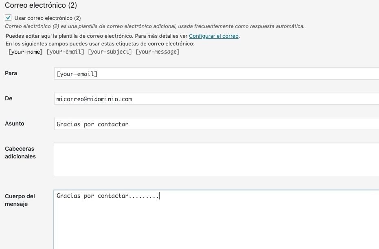This screenshot has width=379, height=249.
Task: Click the Usar correo electrónico (2) label
Action: (x=48, y=18)
